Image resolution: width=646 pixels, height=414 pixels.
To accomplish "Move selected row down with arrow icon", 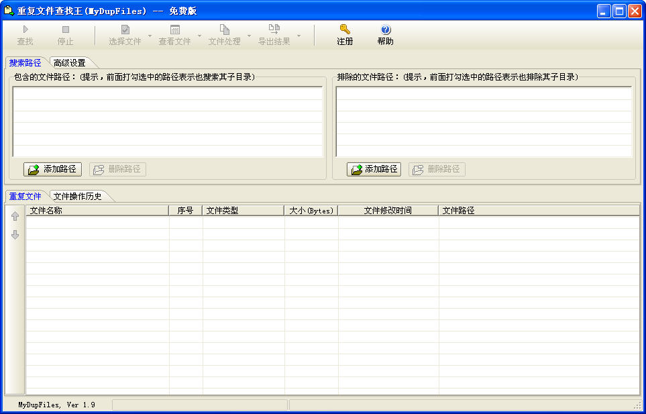I will (15, 235).
